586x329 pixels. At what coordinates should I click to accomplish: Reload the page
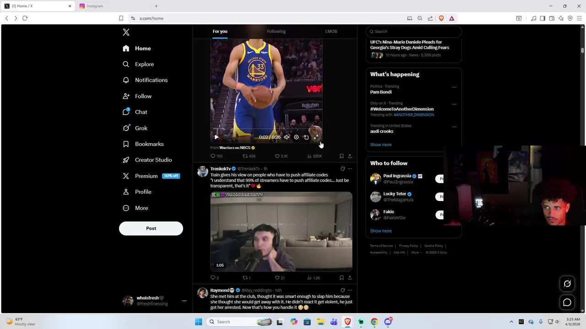pyautogui.click(x=25, y=18)
